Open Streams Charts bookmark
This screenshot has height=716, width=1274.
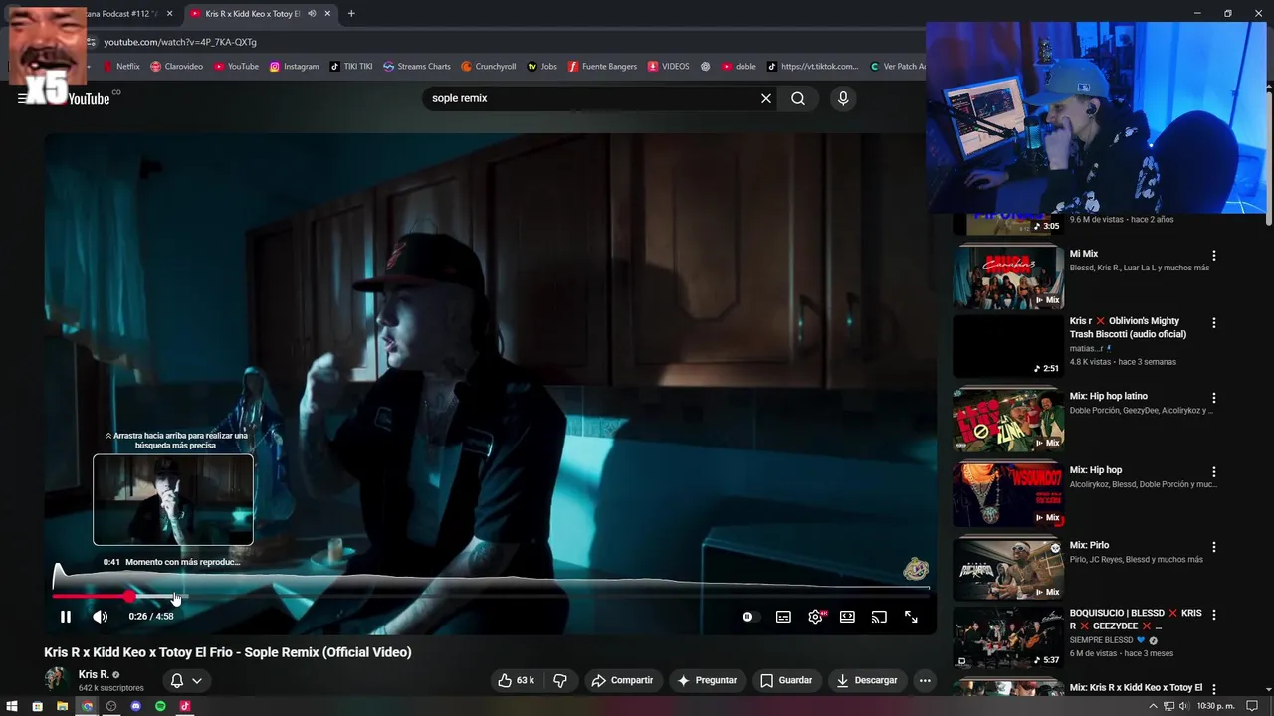[417, 67]
